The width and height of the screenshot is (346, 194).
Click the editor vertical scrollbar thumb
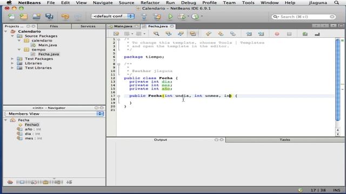coord(337,80)
